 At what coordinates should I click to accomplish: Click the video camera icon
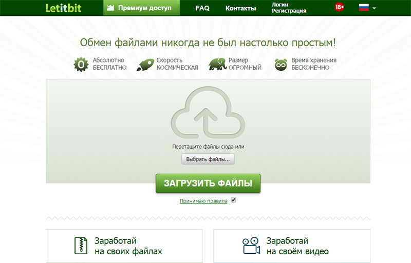coord(251,246)
